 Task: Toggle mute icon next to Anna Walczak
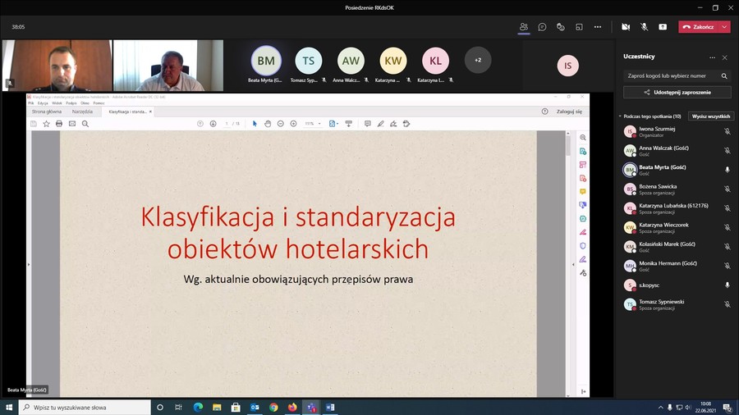coord(727,151)
